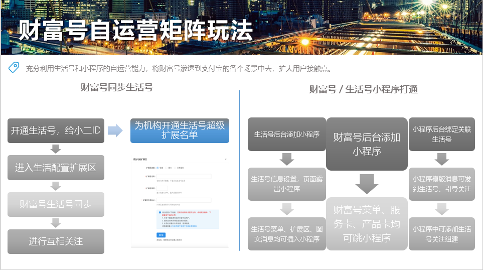Select the third radio option in dialog
483x270 pixels.
coord(175,168)
